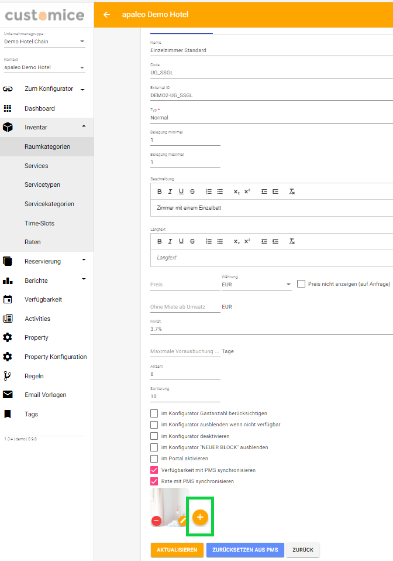Image resolution: width=393 pixels, height=561 pixels.
Task: Expand the Berichte section arrow
Action: [84, 279]
